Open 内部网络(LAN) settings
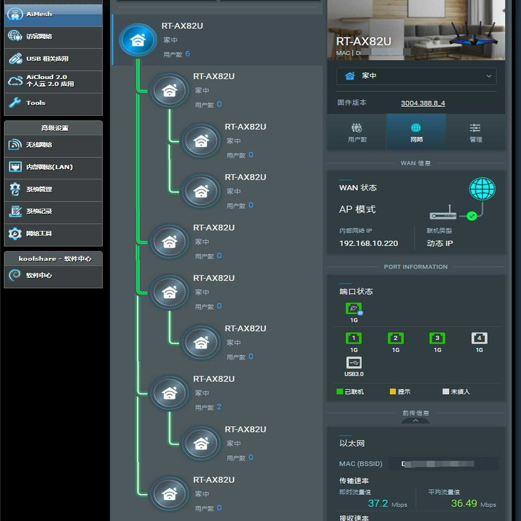Screen dimensions: 521x521 [x=49, y=167]
